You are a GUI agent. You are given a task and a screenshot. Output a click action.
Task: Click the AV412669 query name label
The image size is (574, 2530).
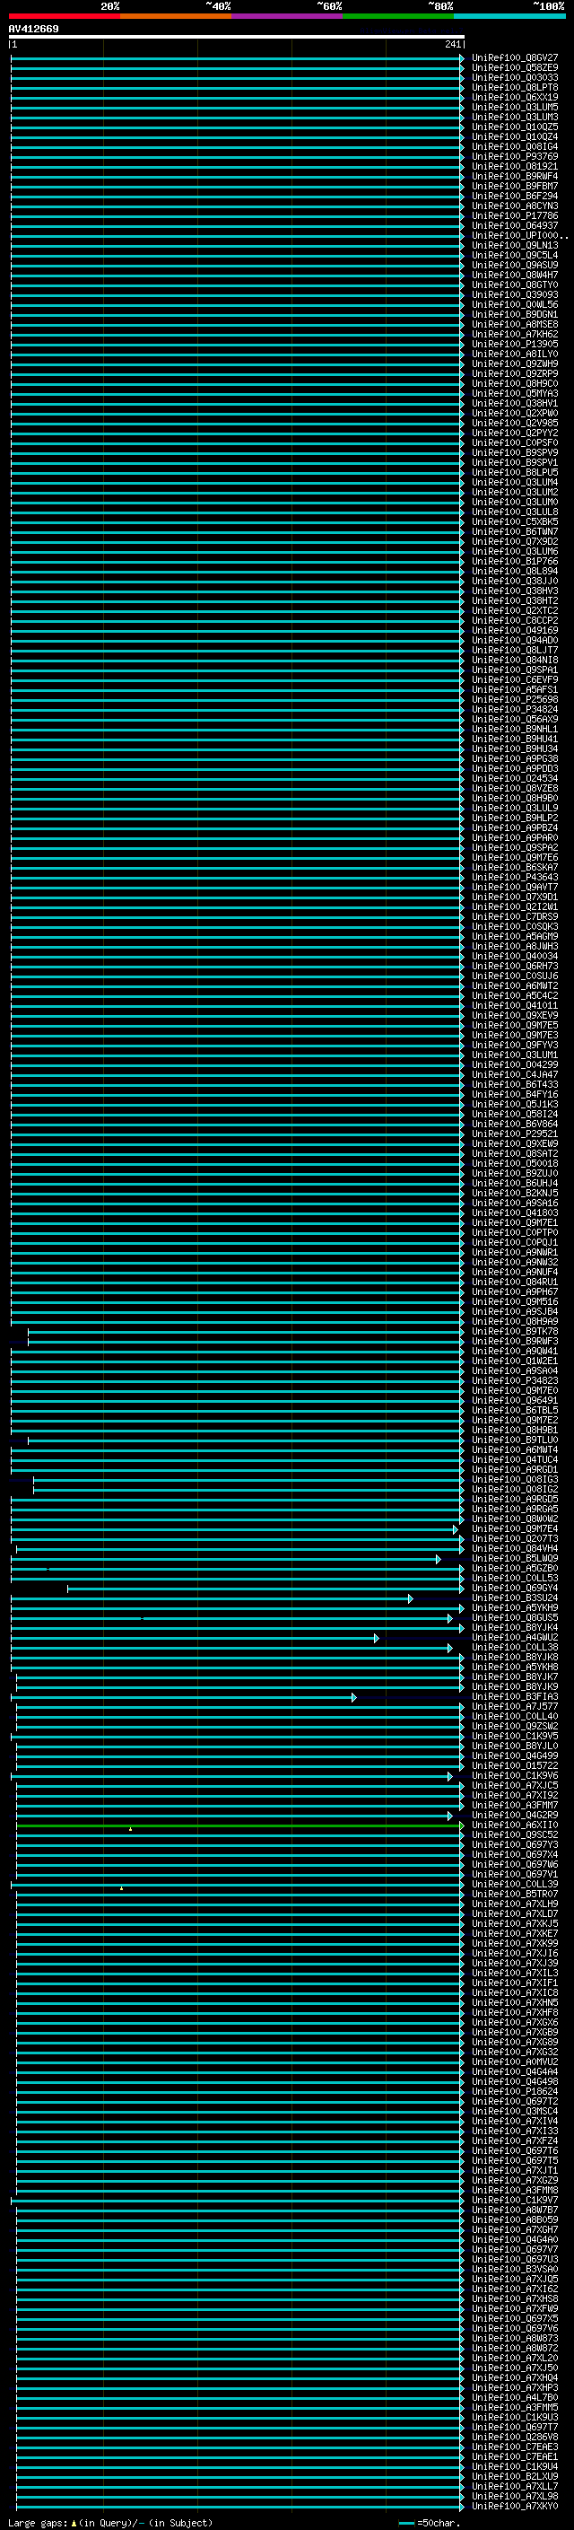click(33, 29)
